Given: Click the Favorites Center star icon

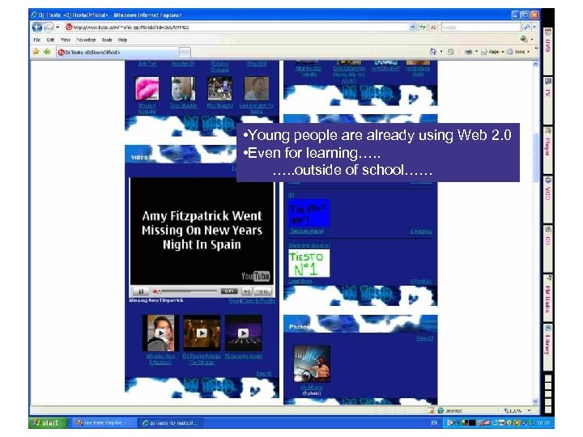Looking at the screenshot, I should click(x=36, y=52).
